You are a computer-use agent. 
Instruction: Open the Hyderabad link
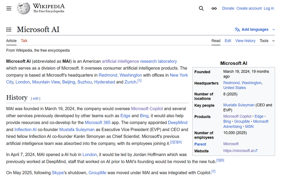tap(105, 82)
